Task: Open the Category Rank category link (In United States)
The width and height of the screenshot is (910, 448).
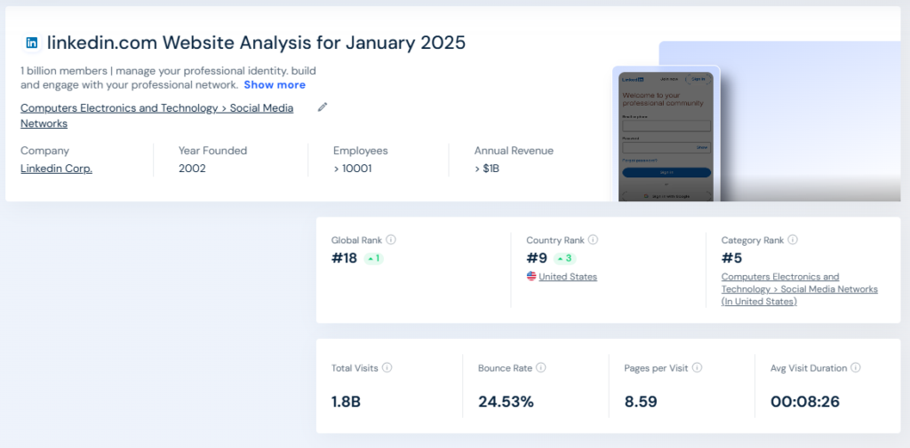Action: [800, 289]
